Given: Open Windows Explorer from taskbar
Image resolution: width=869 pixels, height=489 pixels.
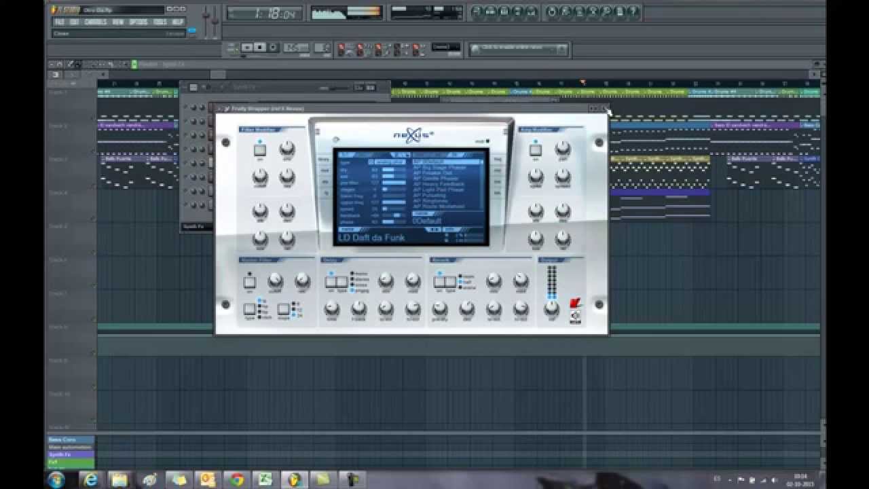Looking at the screenshot, I should [119, 479].
